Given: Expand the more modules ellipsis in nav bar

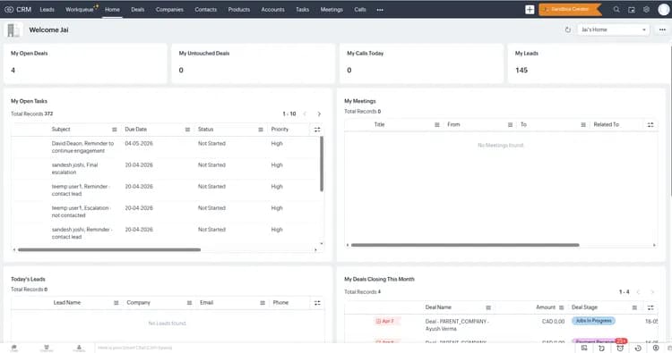Looking at the screenshot, I should point(380,10).
